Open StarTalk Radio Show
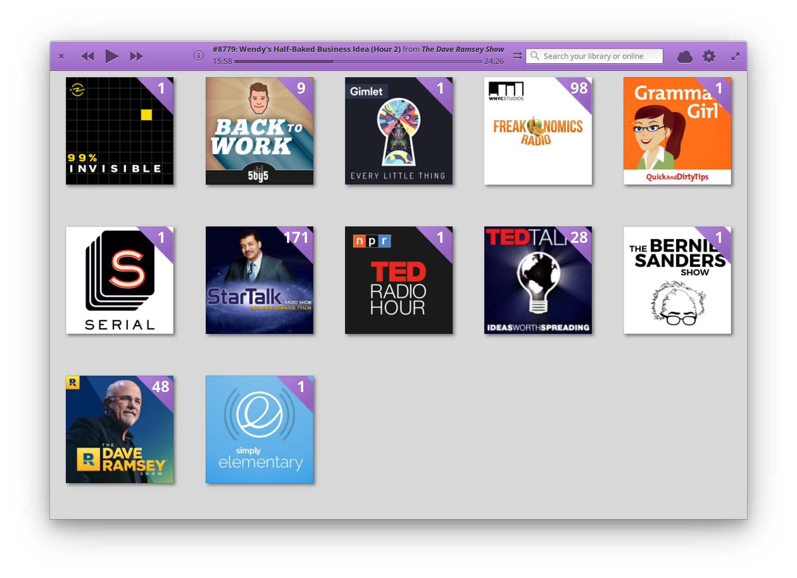Viewport: 797px width, 578px height. click(259, 280)
